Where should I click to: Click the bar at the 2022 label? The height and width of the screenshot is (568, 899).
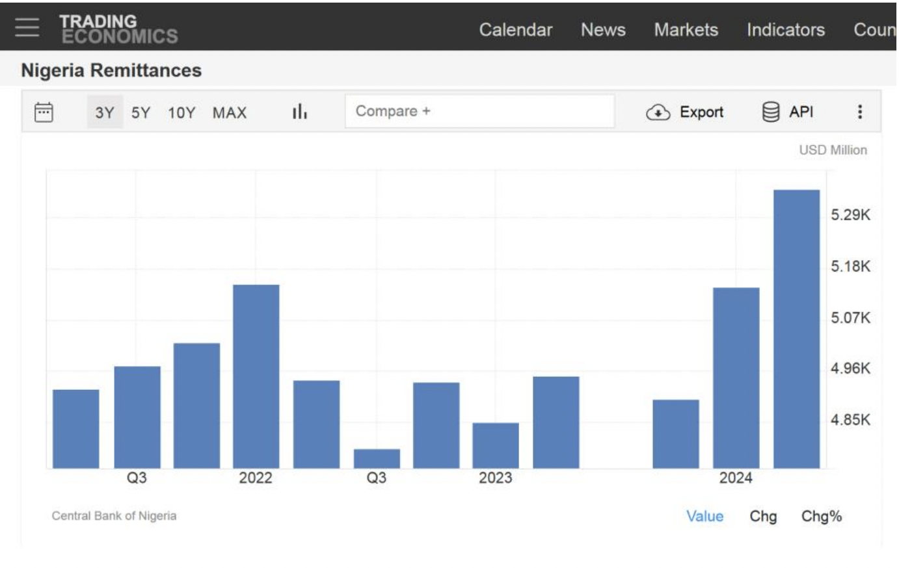256,376
